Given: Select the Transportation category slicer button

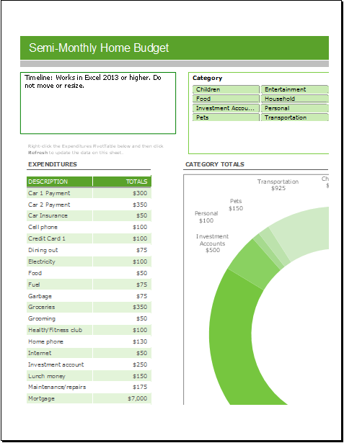Looking at the screenshot, I should coord(294,117).
